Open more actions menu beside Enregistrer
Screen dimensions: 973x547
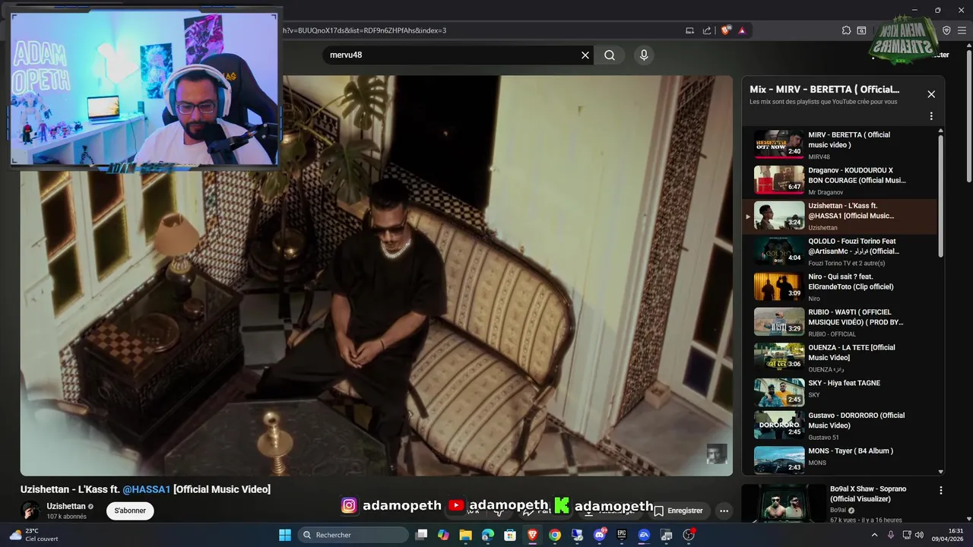tap(724, 511)
